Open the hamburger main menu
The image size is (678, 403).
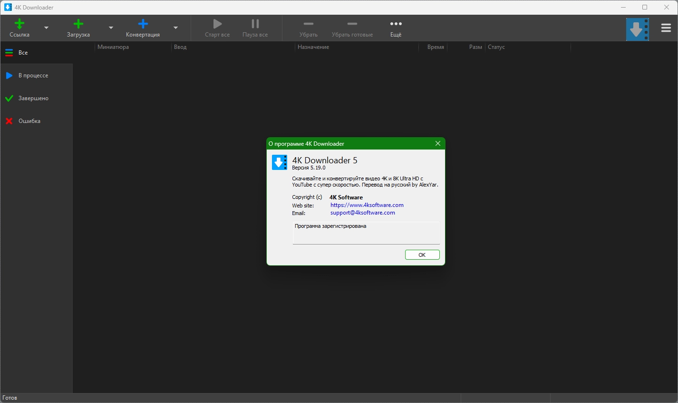(666, 28)
